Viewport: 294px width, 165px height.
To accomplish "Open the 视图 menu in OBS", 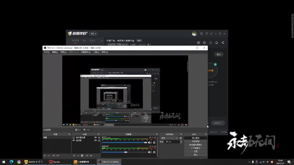I will coord(63,52).
